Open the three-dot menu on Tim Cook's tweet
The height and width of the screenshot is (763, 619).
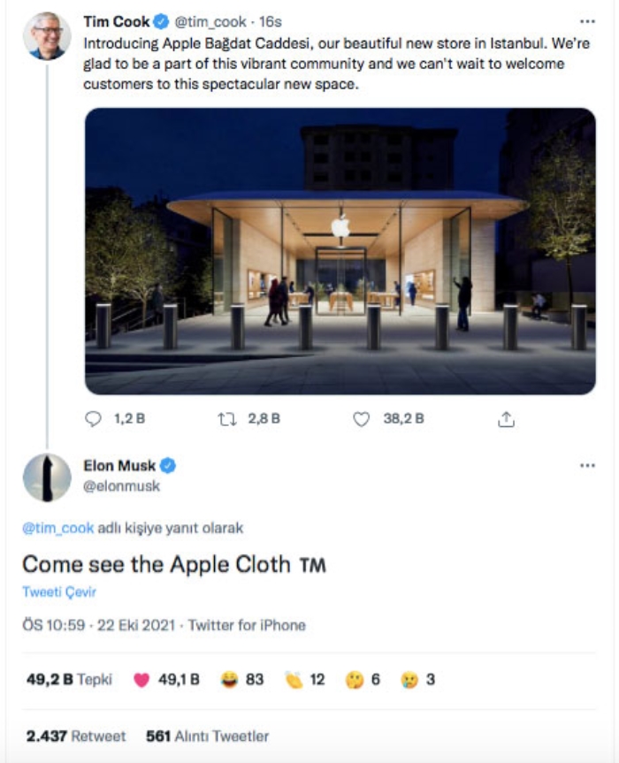pyautogui.click(x=587, y=21)
